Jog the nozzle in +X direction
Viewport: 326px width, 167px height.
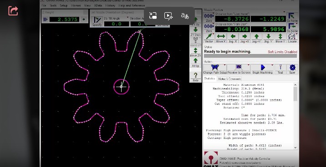tap(244, 38)
